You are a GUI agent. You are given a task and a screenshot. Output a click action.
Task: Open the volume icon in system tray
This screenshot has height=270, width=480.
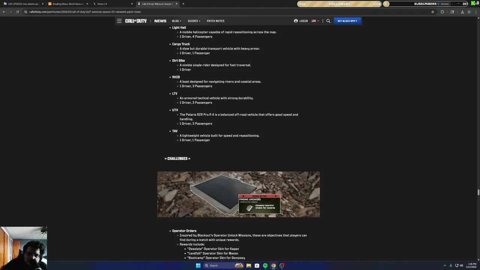pyautogui.click(x=461, y=265)
